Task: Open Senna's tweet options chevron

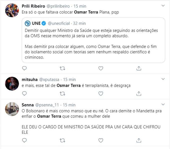Action: (163, 104)
